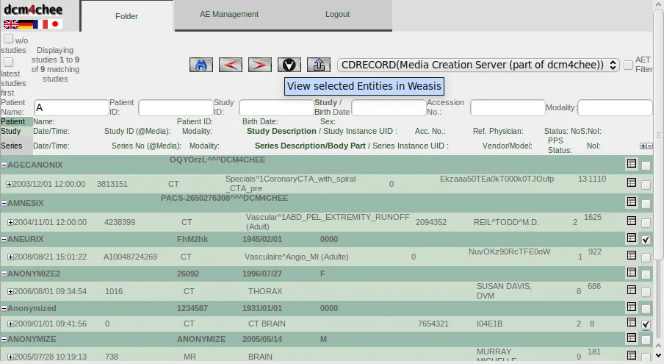Expand the 2009/01/01 Anonymized CT BRAIN study
Image resolution: width=664 pixels, height=364 pixels.
10,324
